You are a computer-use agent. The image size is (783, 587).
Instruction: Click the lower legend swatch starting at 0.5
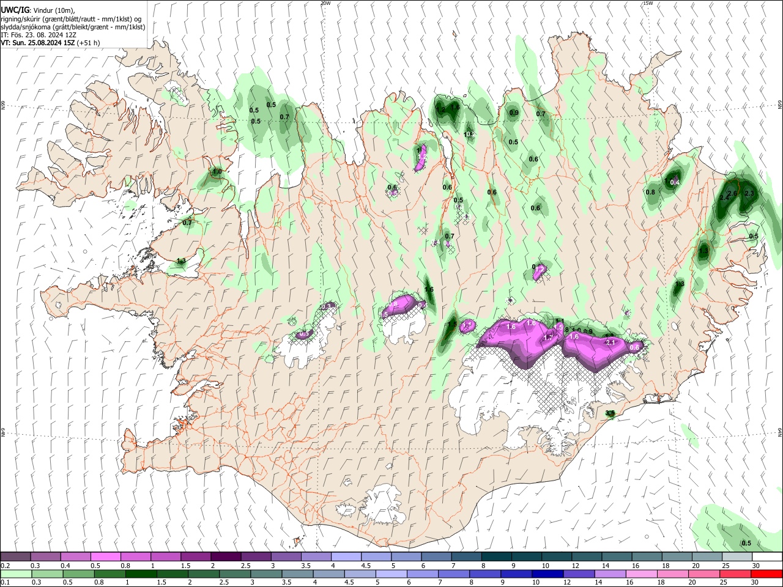[x=78, y=574]
